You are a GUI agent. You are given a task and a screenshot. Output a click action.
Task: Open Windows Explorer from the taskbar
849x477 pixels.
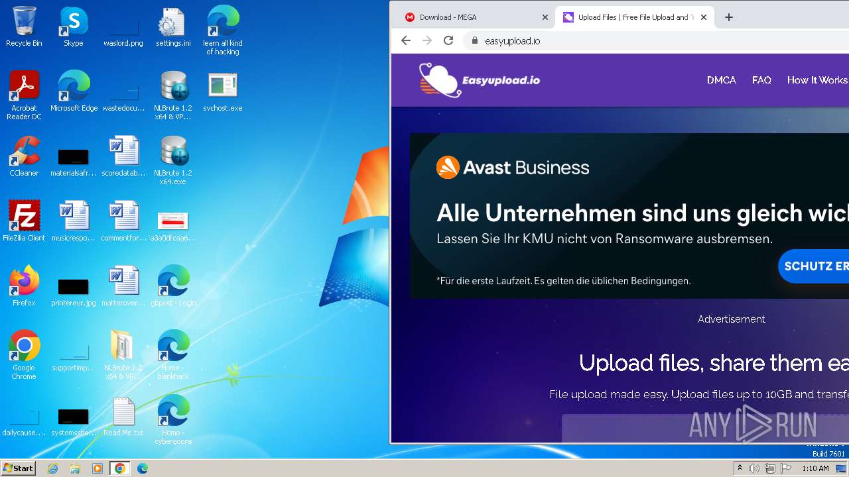click(x=75, y=468)
